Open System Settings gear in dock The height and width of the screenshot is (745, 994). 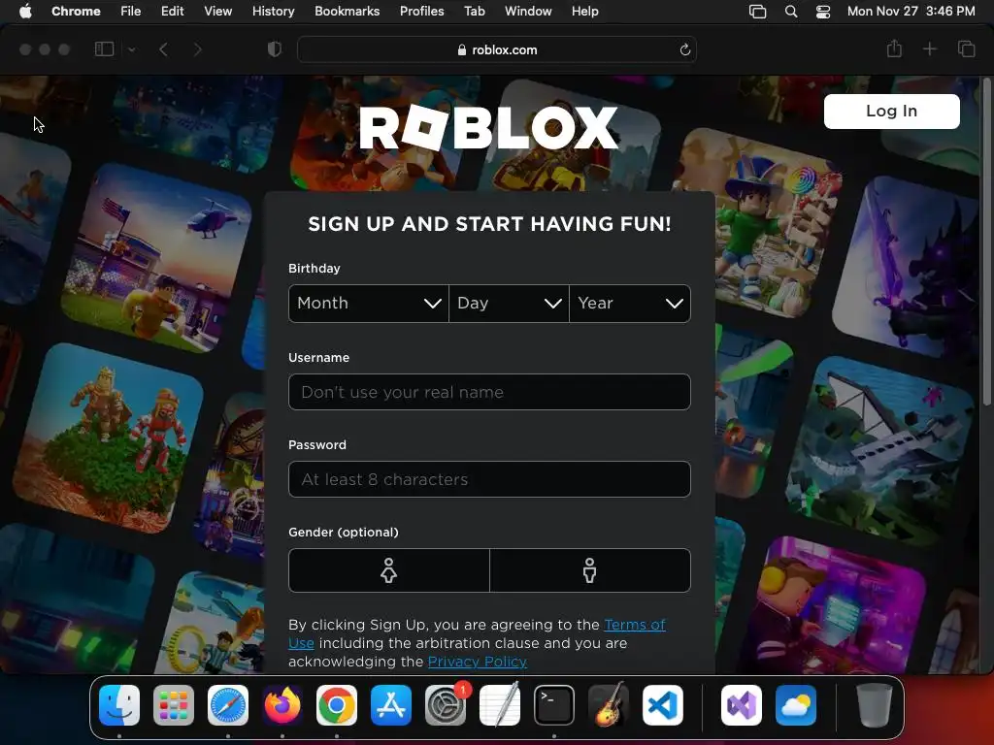446,705
